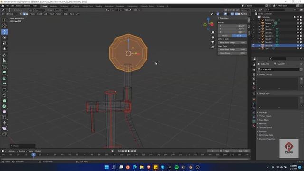The height and width of the screenshot is (171, 304).
Task: Click the Local button in Transform panel
Action: [239, 36]
